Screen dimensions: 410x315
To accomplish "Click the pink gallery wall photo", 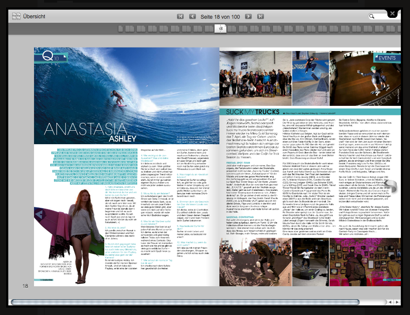I will click(365, 262).
